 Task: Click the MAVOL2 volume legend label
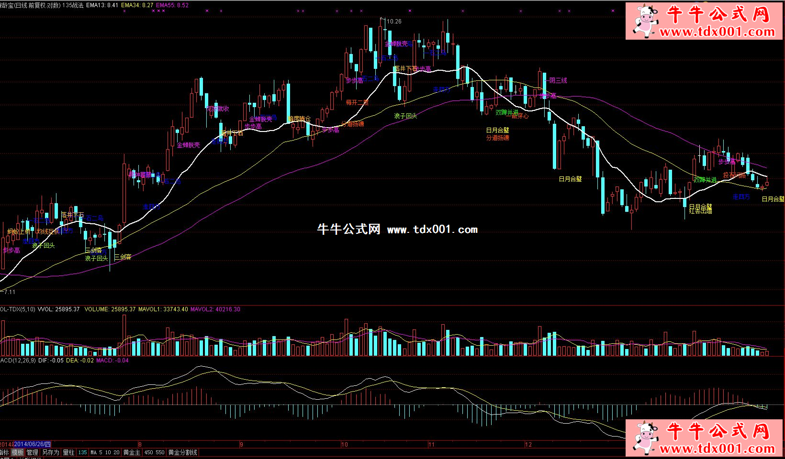[x=215, y=309]
